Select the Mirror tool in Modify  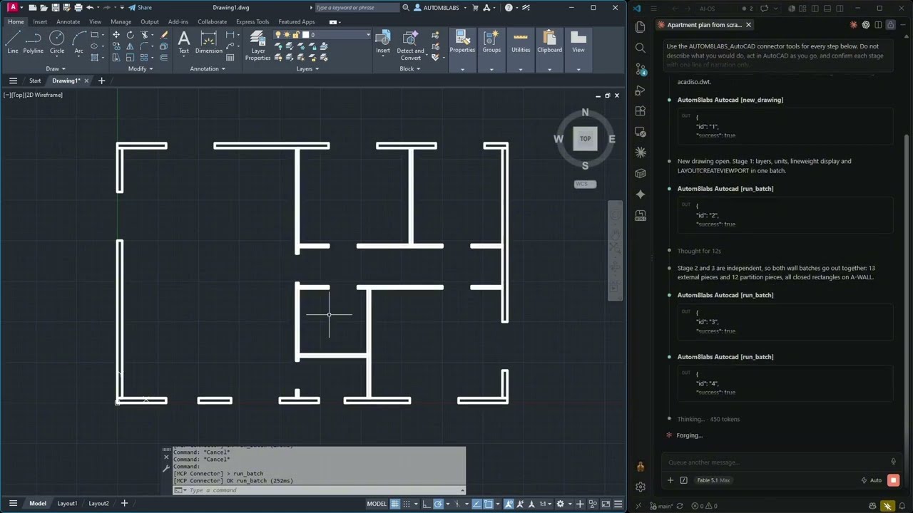[x=130, y=46]
